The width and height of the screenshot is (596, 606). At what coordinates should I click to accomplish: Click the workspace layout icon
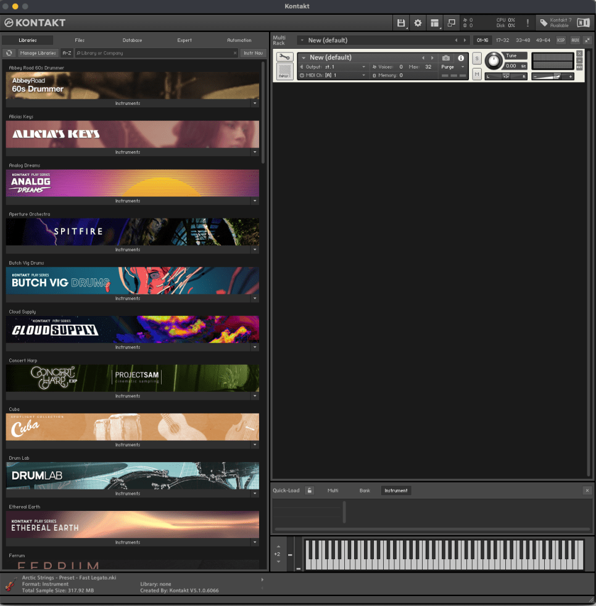(435, 23)
